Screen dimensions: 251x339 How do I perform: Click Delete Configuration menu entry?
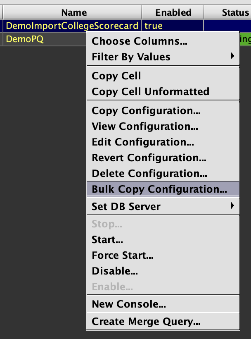coord(149,174)
